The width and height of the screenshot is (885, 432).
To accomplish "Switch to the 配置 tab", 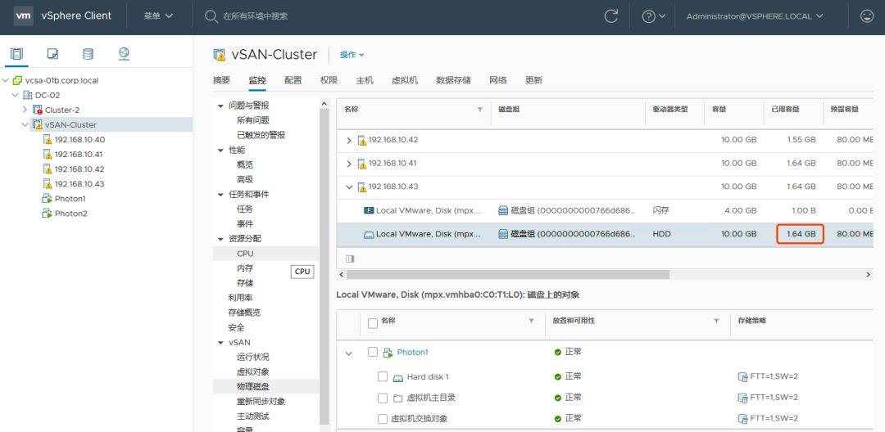I will (293, 80).
